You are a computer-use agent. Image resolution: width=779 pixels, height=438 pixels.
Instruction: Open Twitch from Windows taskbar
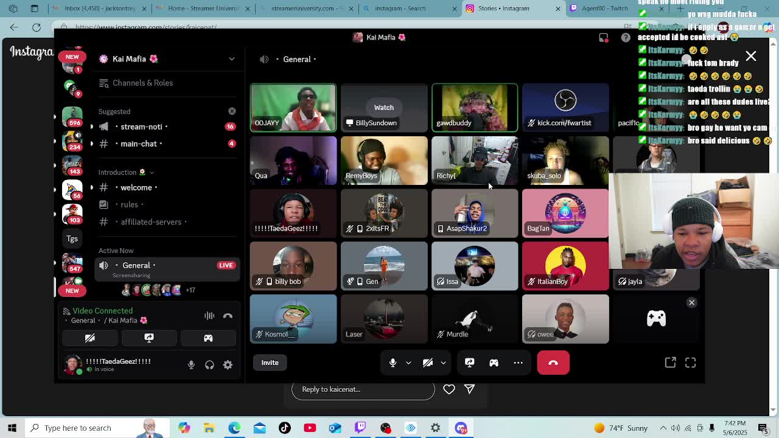click(x=360, y=428)
